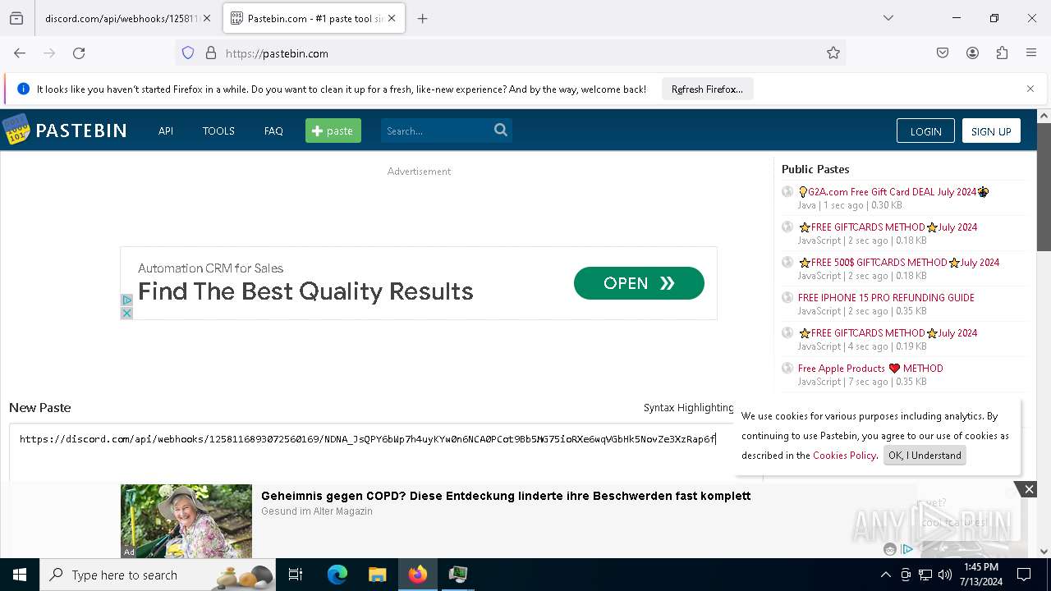Open Windows Start menu
Image resolution: width=1051 pixels, height=591 pixels.
tap(20, 575)
